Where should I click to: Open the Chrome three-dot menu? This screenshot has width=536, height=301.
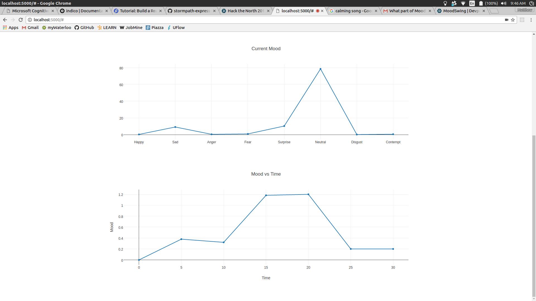tap(531, 20)
